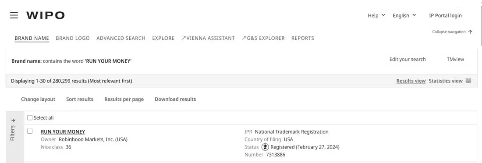482x163 pixels.
Task: Click the WIPO logo
Action: click(46, 15)
